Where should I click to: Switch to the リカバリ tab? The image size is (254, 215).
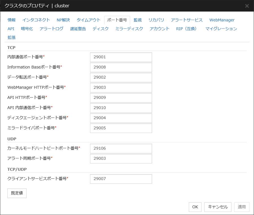(156, 20)
